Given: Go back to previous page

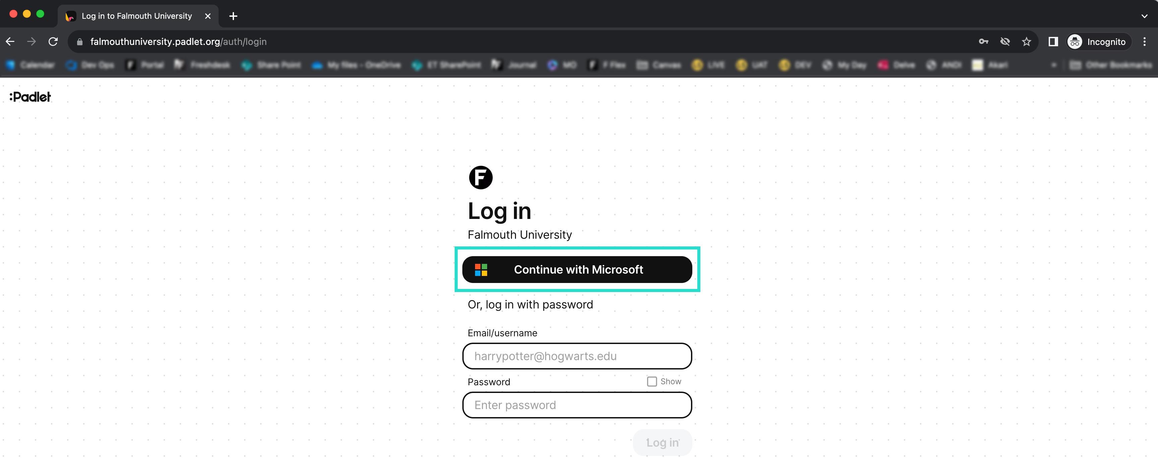Looking at the screenshot, I should 10,42.
